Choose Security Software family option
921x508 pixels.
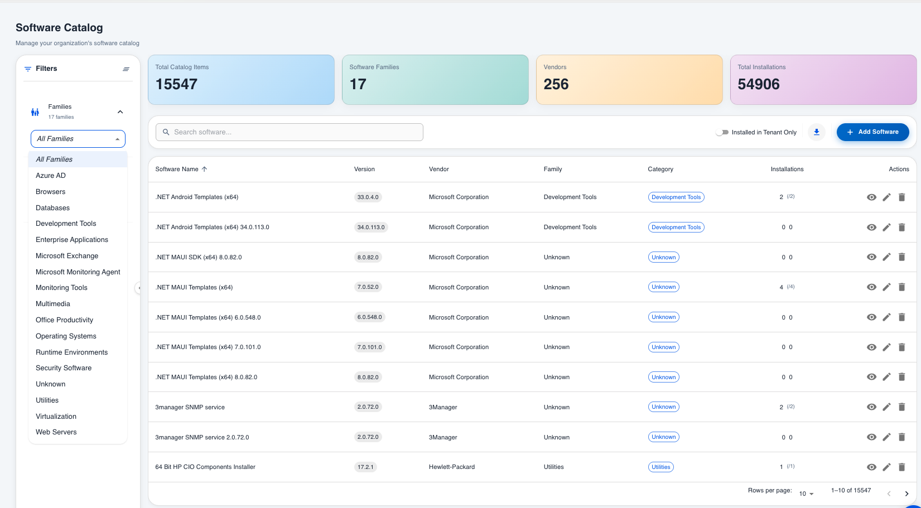[64, 368]
